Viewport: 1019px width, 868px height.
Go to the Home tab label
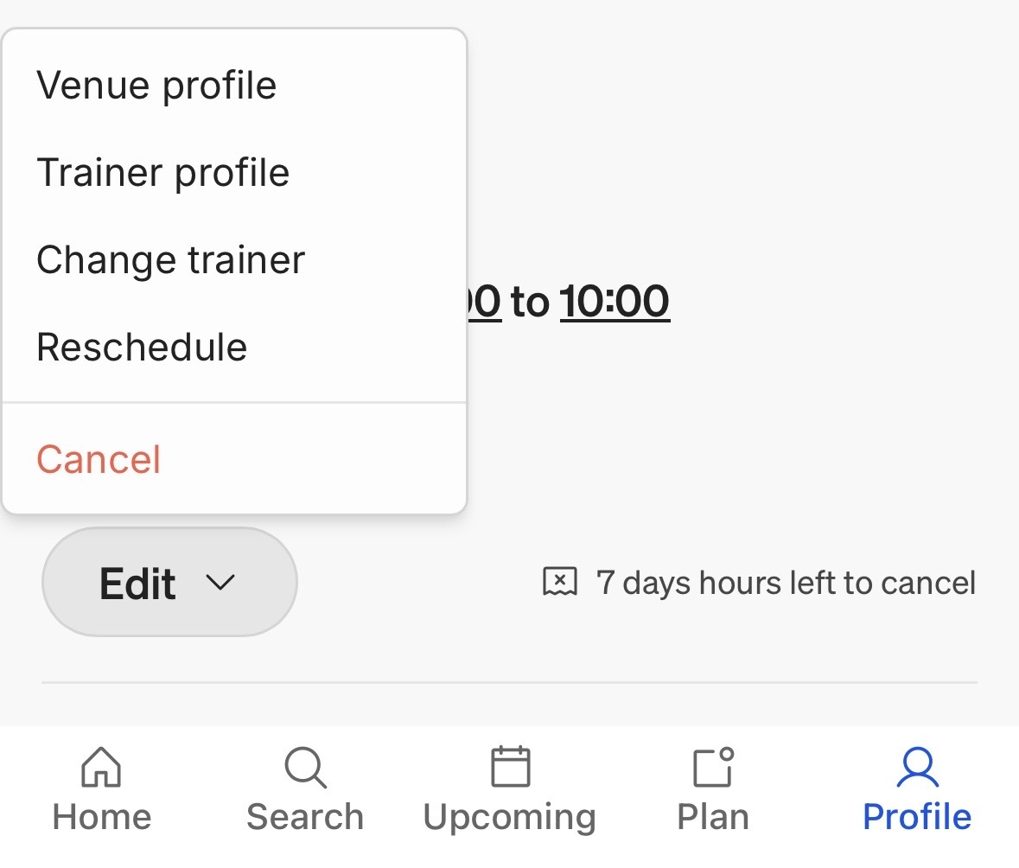tap(102, 817)
